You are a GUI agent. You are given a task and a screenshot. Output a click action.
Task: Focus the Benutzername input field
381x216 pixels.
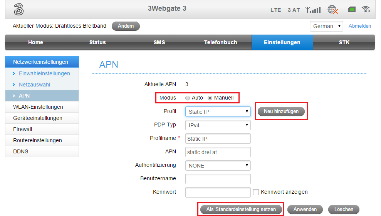click(x=218, y=179)
